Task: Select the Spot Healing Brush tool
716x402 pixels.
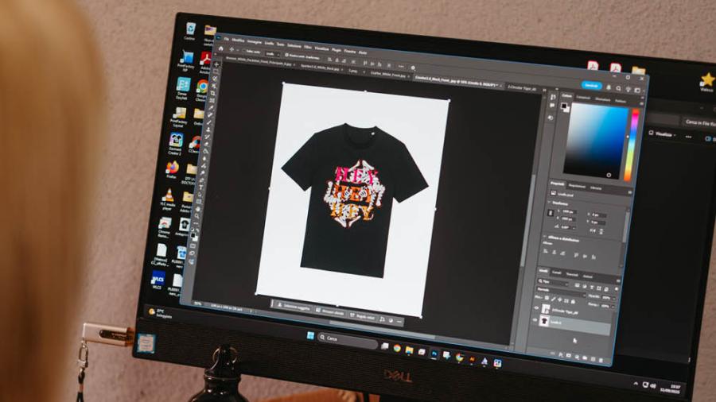Action: tap(210, 115)
